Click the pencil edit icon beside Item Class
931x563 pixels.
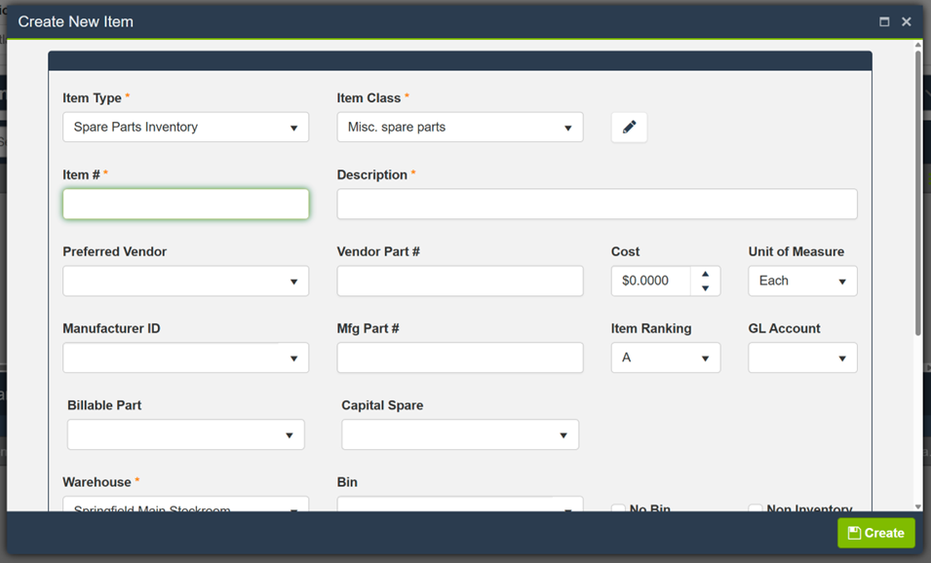629,127
